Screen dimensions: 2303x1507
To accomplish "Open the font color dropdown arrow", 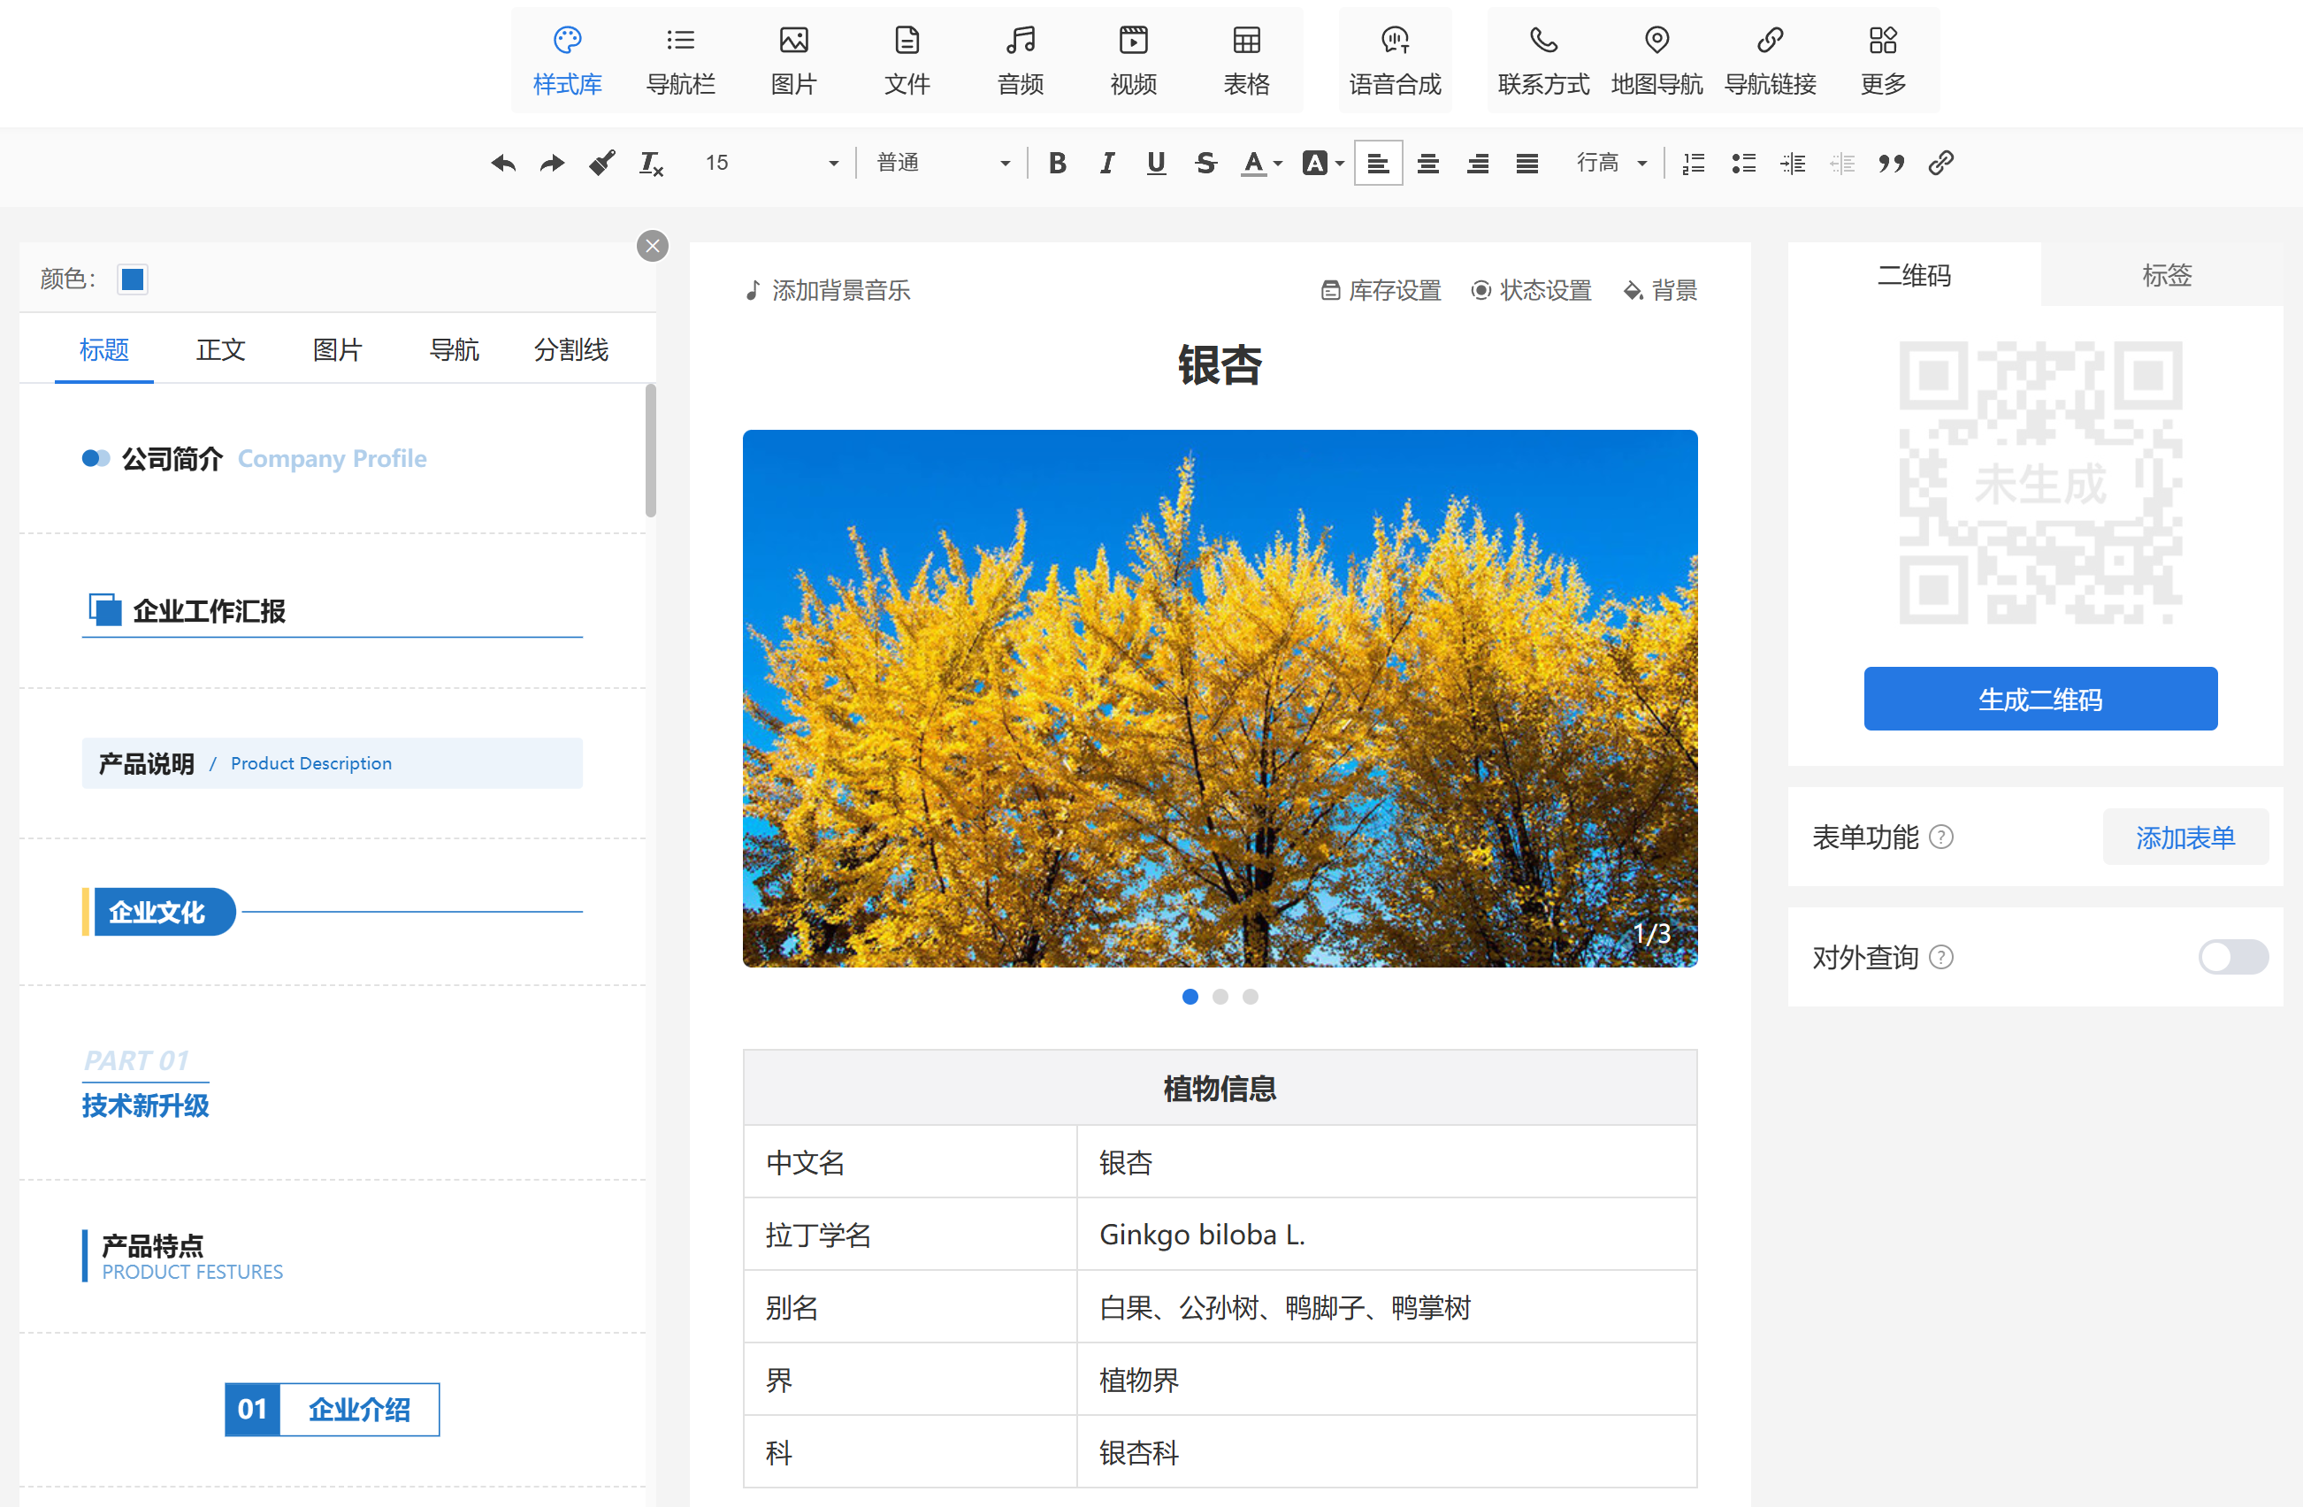I will click(x=1278, y=164).
